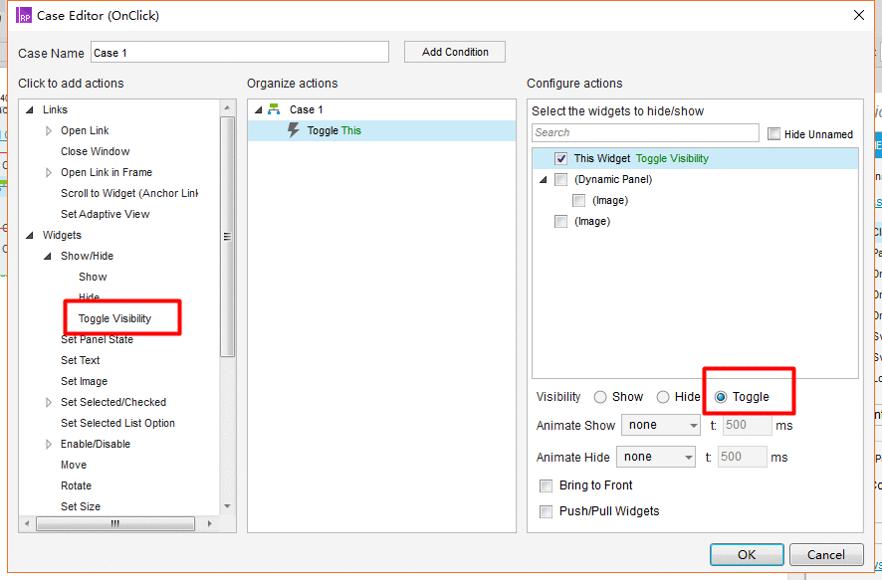Add the Set Image action
The height and width of the screenshot is (580, 882).
tap(84, 382)
